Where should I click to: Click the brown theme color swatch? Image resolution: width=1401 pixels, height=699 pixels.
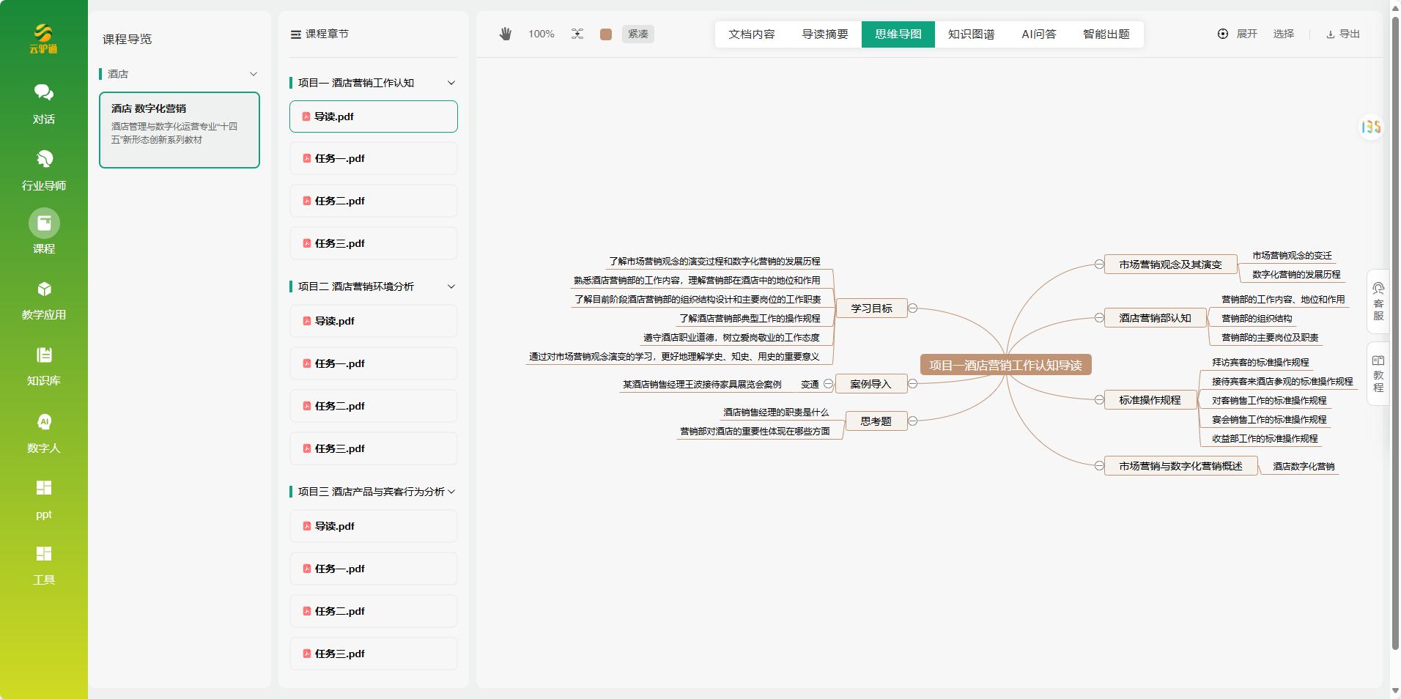click(606, 34)
